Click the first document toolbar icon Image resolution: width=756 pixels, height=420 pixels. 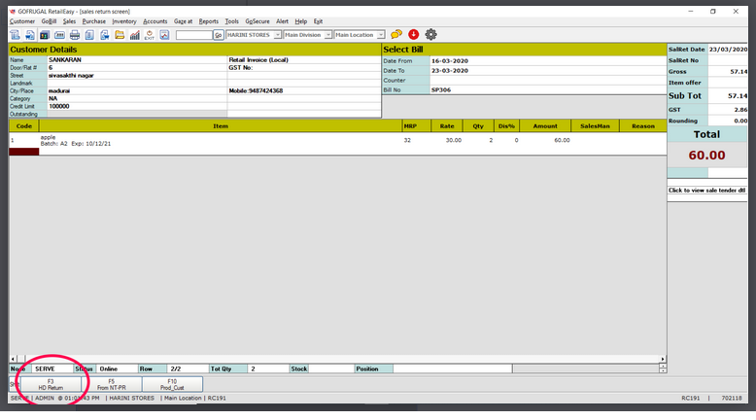16,35
